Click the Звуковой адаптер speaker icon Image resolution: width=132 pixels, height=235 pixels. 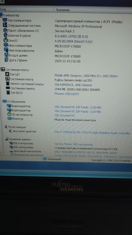[x=10, y=131]
